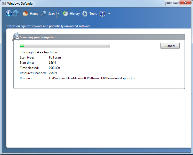The image size is (193, 155).
Task: Expand the Scan options dropdown arrow
Action: 59,14
